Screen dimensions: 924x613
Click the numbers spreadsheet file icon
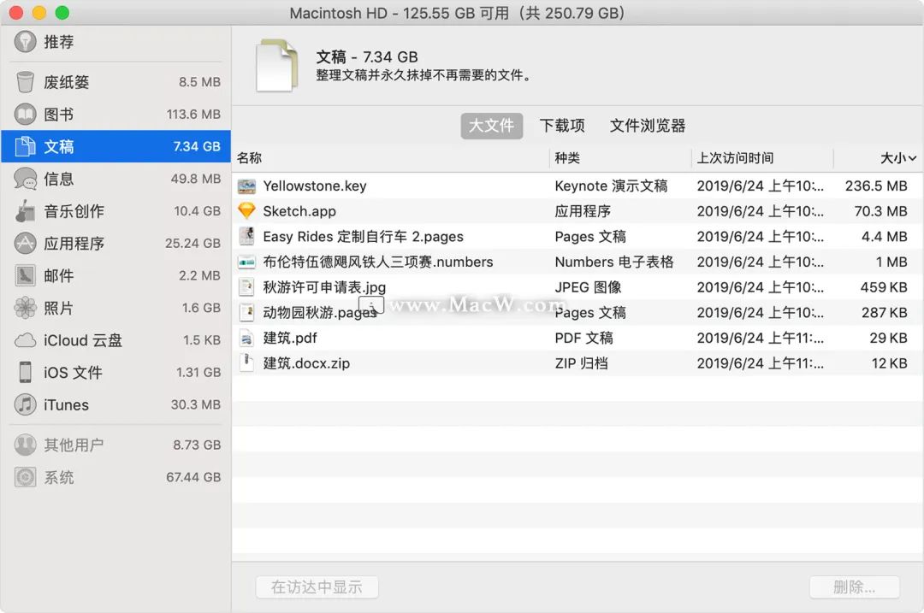pyautogui.click(x=246, y=262)
